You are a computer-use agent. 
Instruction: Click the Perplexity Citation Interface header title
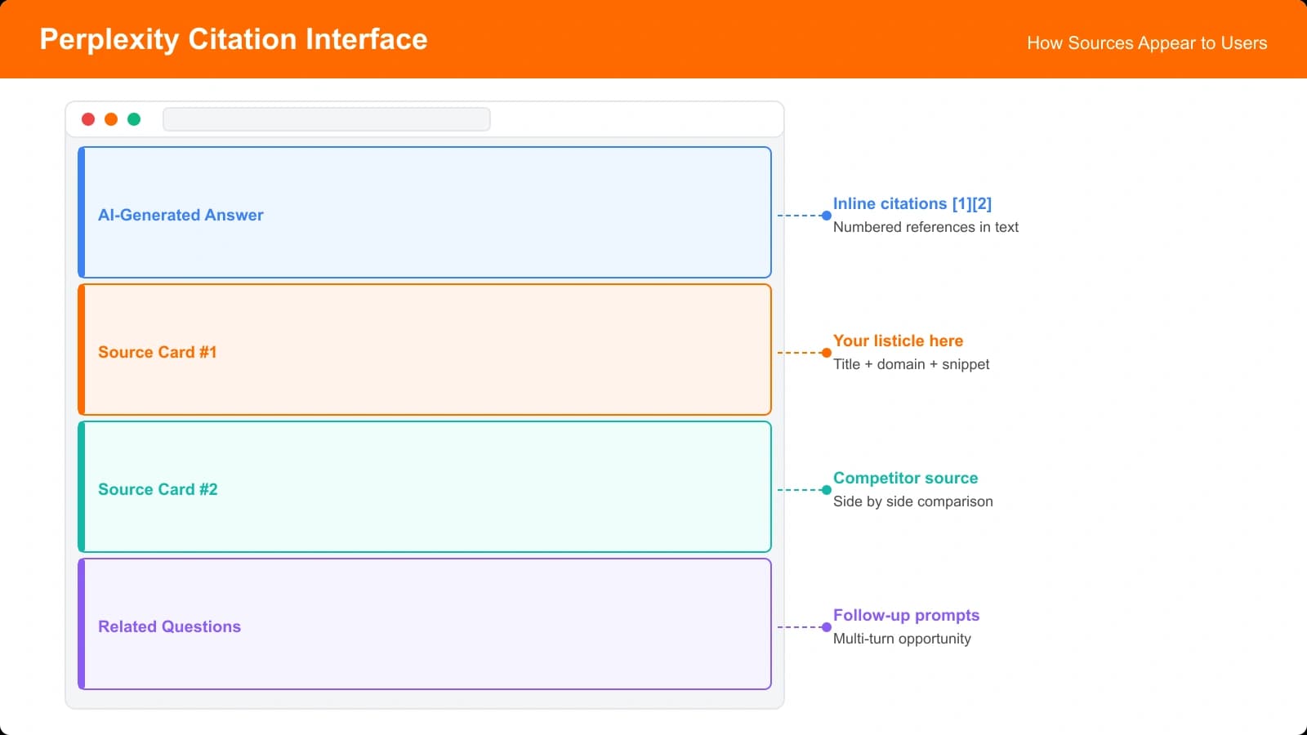tap(233, 38)
